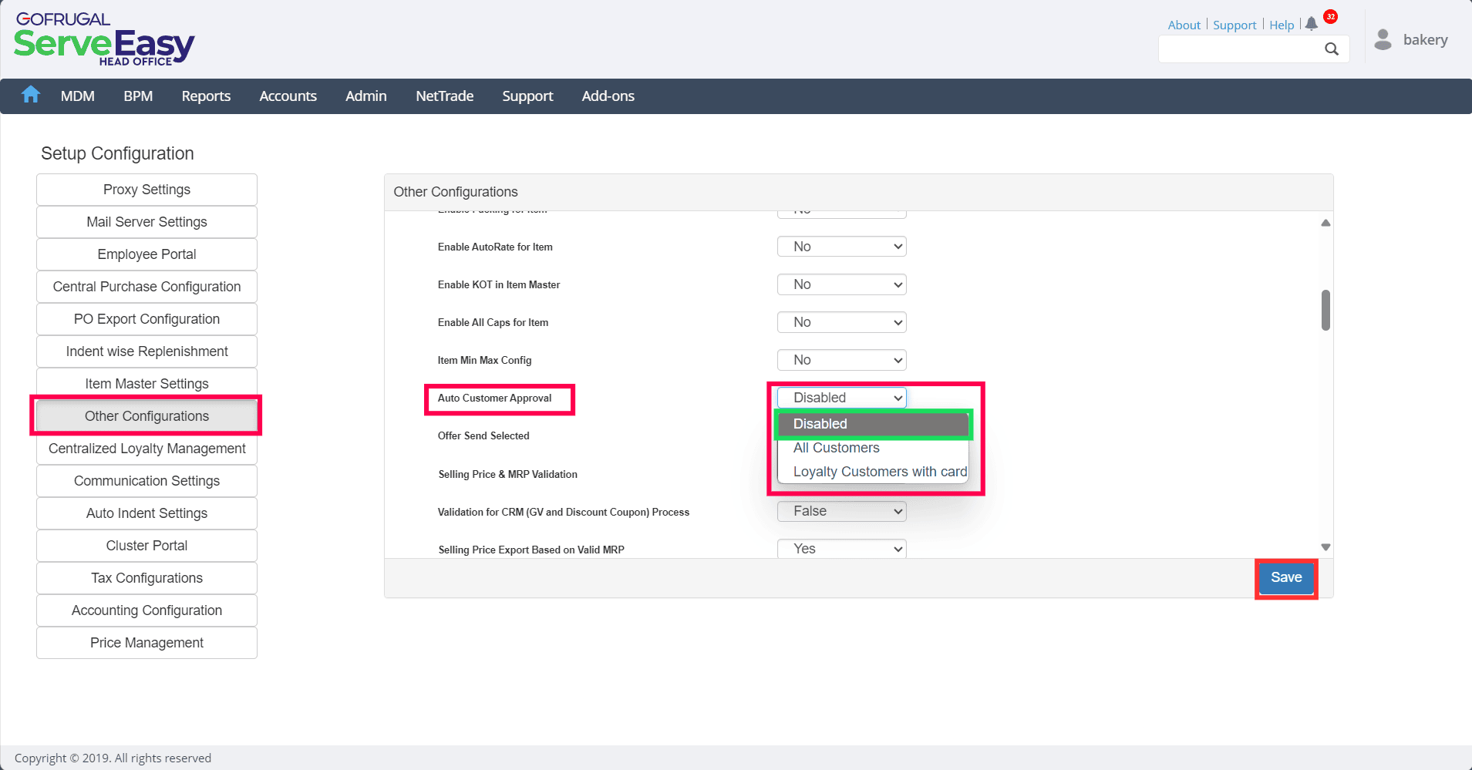Viewport: 1472px width, 770px height.
Task: Open Item Master Settings section
Action: (147, 383)
